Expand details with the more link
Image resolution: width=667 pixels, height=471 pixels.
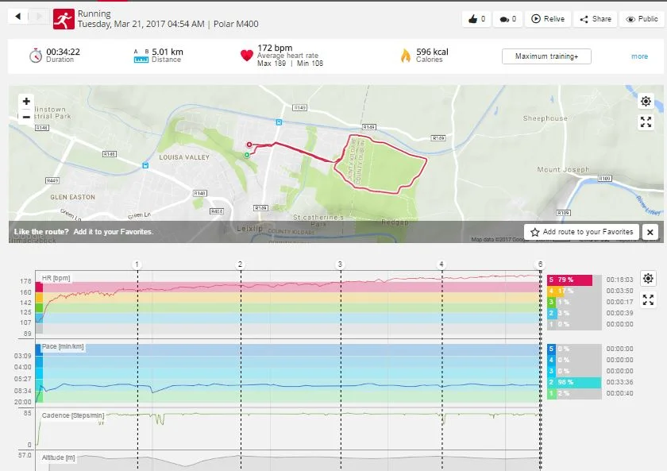pyautogui.click(x=639, y=56)
